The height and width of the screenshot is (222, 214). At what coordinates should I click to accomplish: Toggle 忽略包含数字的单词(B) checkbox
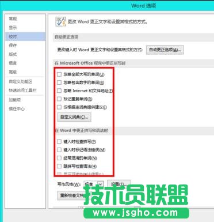point(59,82)
